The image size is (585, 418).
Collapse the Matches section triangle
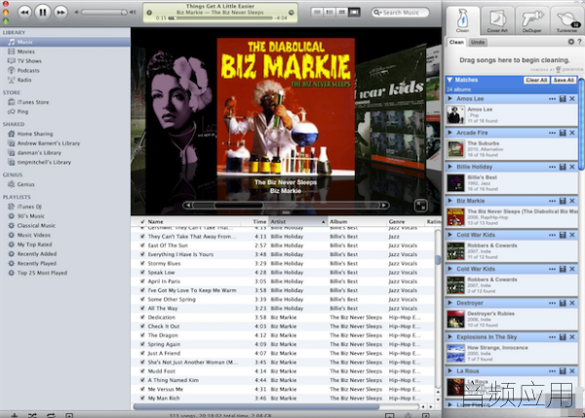click(x=449, y=80)
